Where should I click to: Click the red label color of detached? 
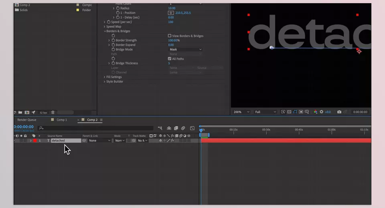35,141
